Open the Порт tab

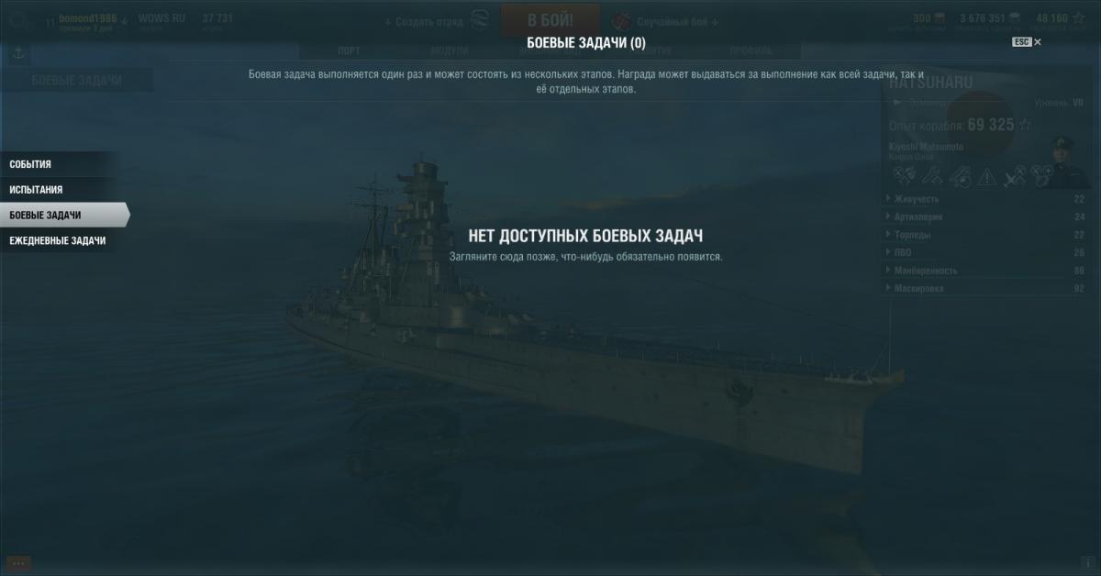[349, 50]
